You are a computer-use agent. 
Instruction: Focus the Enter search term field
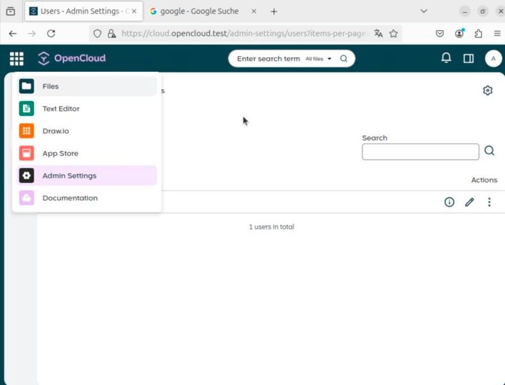269,59
